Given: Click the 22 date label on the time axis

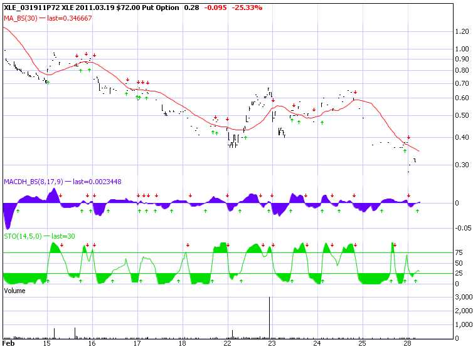Looking at the screenshot, I should pyautogui.click(x=228, y=343).
